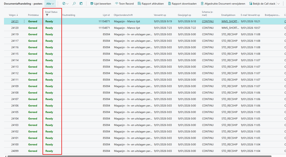Click the Rapport afdrukken icon
Image resolution: width=286 pixels, height=157 pixels.
[139, 4]
